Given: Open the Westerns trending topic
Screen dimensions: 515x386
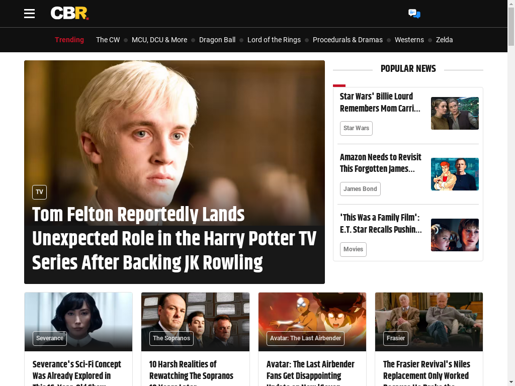Looking at the screenshot, I should coord(409,40).
